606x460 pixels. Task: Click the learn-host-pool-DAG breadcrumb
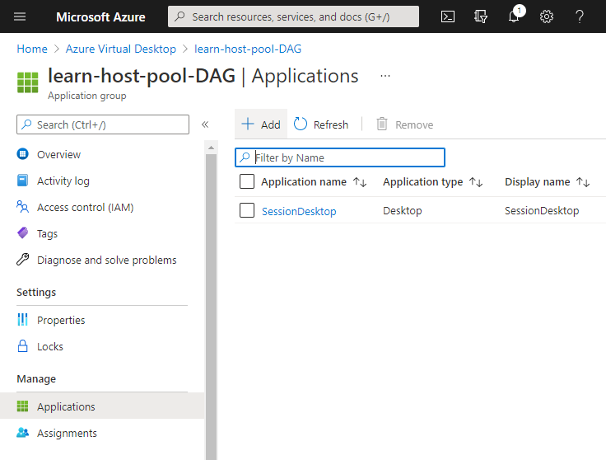coord(248,49)
